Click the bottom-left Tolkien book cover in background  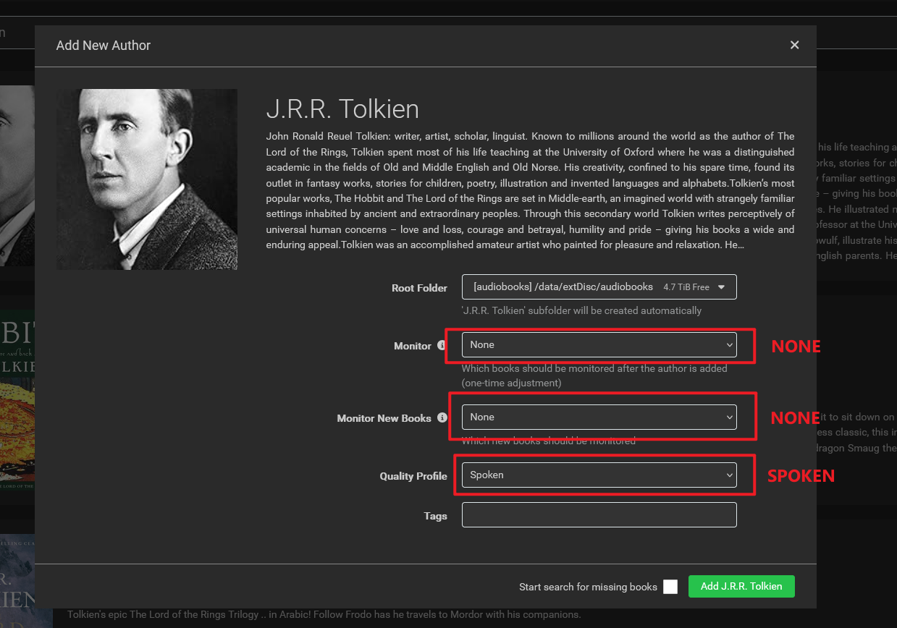click(17, 579)
